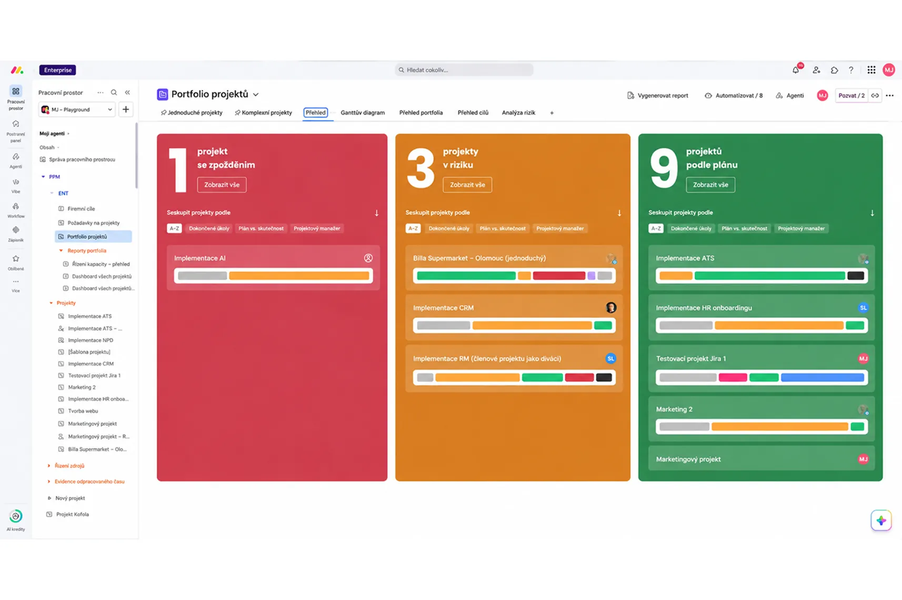Screen dimensions: 902x600
Task: Open Workflow in the left rail
Action: coord(16,210)
